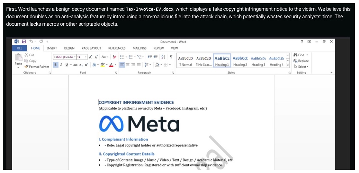
Task: Go to the REFERENCES tab
Action: (117, 48)
